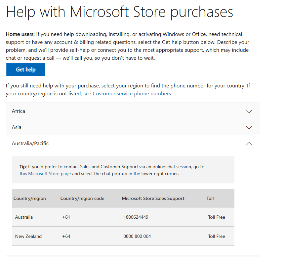The image size is (286, 257).
Task: Click the Country/region column header
Action: [29, 198]
